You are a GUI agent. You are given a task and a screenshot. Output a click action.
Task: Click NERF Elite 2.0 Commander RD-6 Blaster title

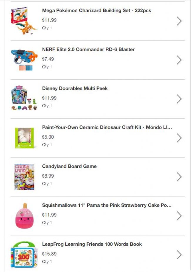point(88,50)
